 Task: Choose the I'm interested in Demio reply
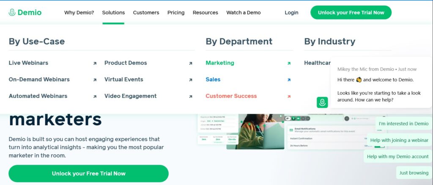403,123
